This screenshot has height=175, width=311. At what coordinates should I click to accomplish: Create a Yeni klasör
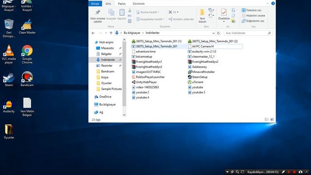click(x=202, y=16)
